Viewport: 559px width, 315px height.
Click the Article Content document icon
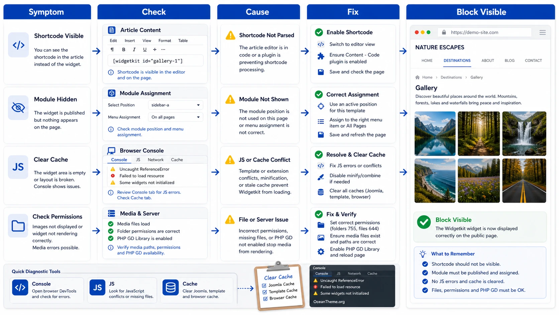pyautogui.click(x=112, y=30)
